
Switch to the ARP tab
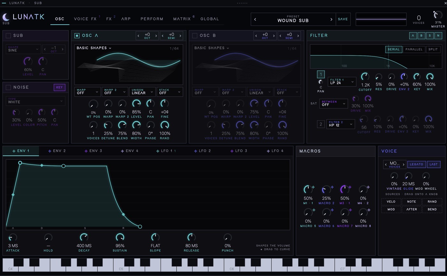coord(126,19)
